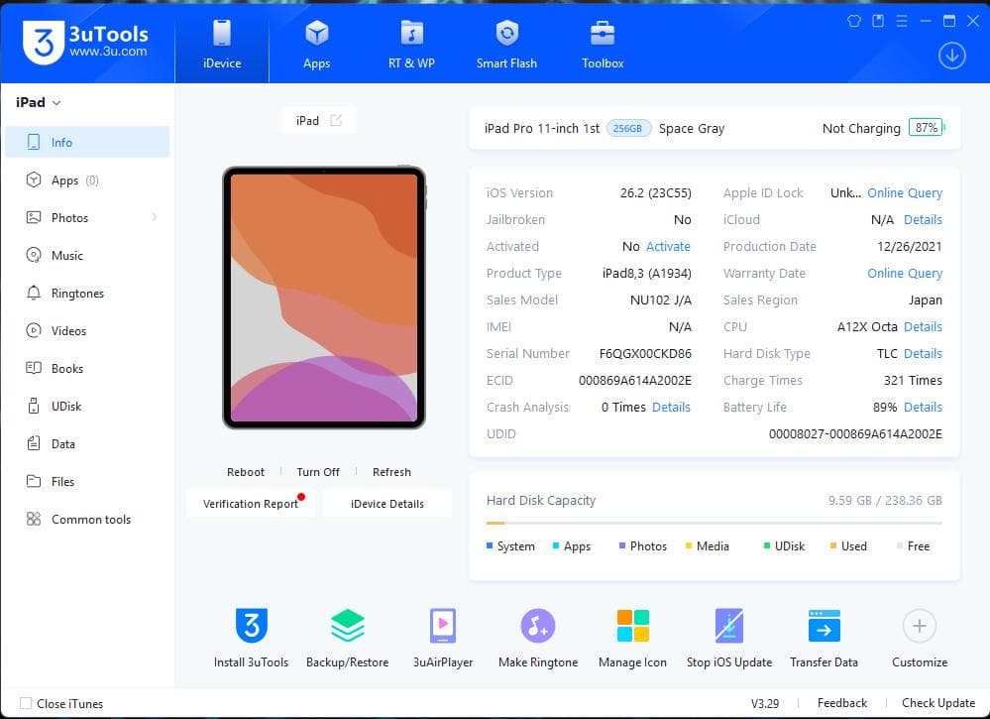Image resolution: width=990 pixels, height=719 pixels.
Task: Open Backup/Restore tool
Action: [x=347, y=635]
